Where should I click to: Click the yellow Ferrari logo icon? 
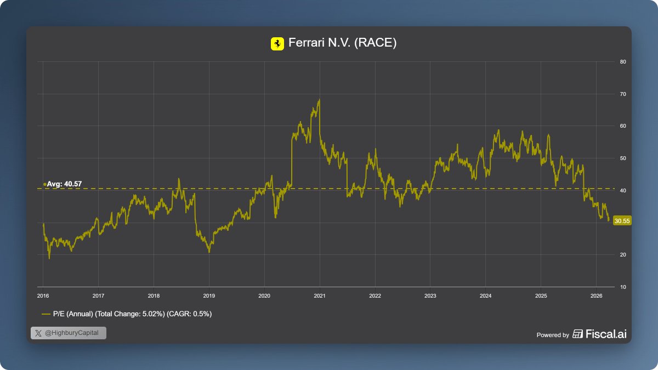[x=277, y=43]
